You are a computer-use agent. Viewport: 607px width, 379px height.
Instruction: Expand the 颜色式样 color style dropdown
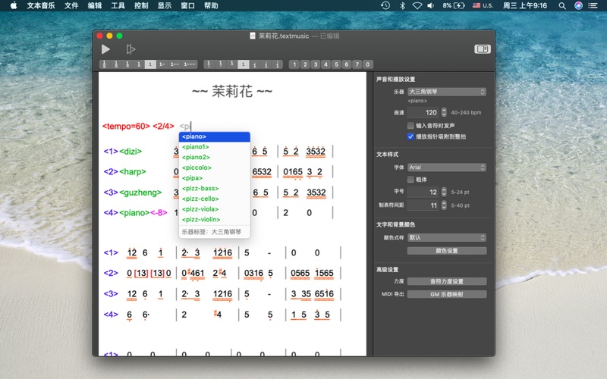(x=446, y=237)
